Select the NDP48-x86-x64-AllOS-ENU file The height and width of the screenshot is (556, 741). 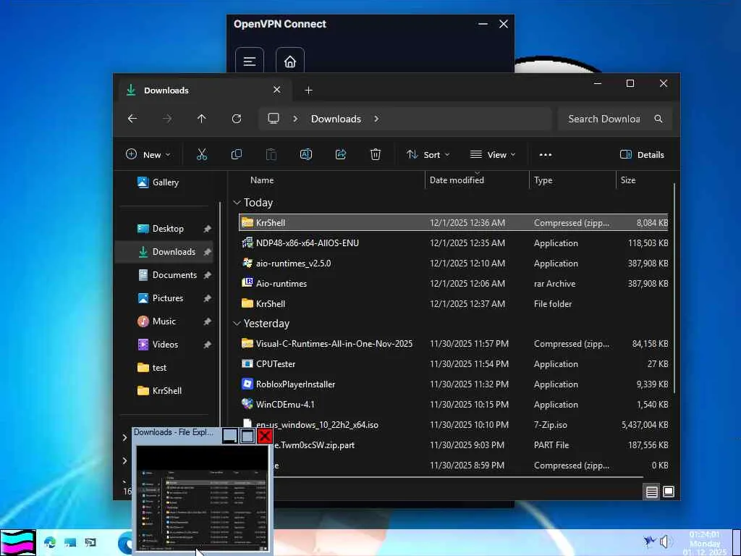point(454,243)
